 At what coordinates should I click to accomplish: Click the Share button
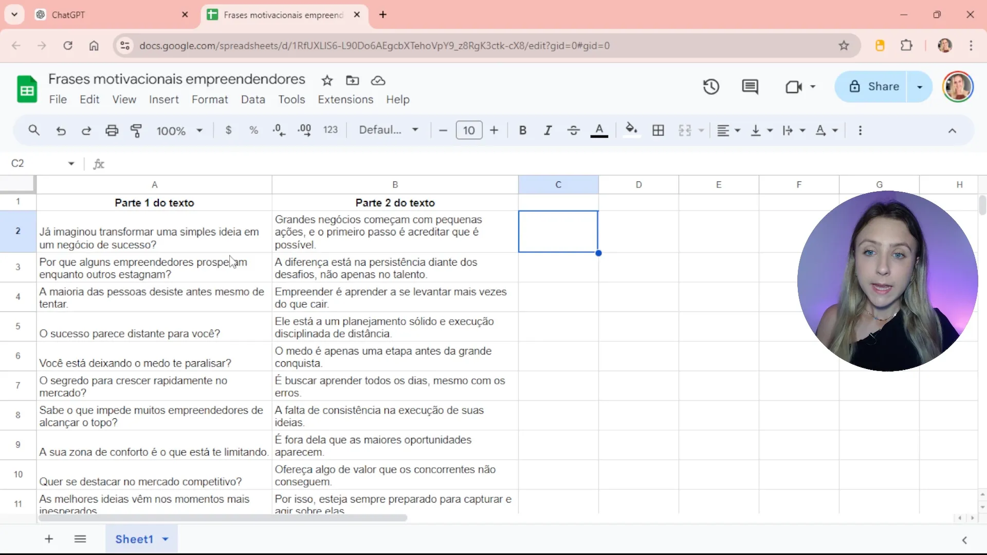(x=873, y=87)
